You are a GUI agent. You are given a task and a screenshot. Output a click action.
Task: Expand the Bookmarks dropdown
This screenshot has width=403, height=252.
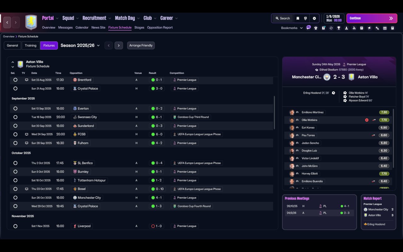(x=292, y=28)
